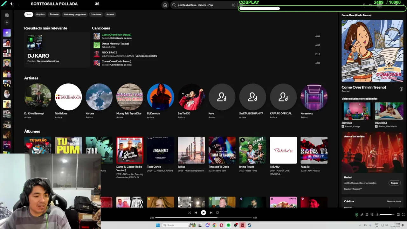407x229 pixels.
Task: Open Karo artist placeholder icon
Action: 222,97
